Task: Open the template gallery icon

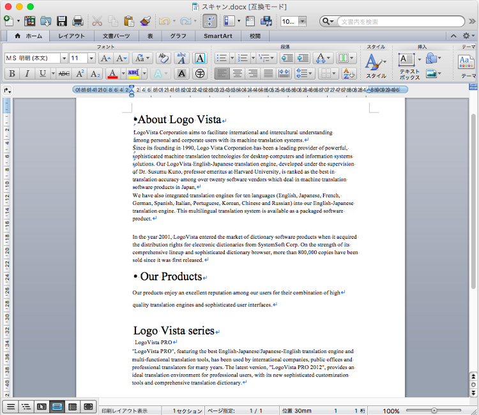Action: [x=29, y=21]
